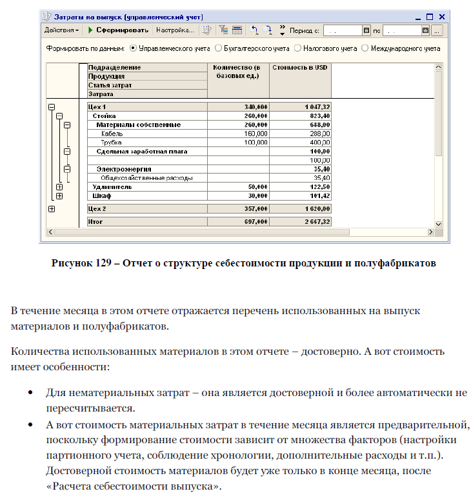The image size is (471, 498).
Task: Click the report window title icon
Action: pos(46,17)
